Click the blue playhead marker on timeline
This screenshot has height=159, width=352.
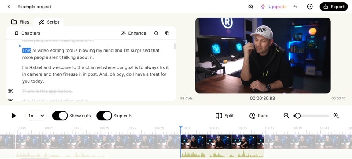click(x=181, y=127)
